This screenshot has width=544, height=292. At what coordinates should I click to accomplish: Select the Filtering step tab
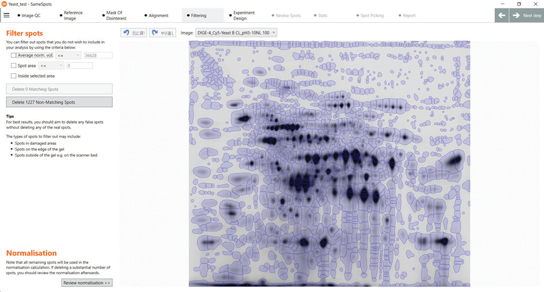tap(203, 15)
